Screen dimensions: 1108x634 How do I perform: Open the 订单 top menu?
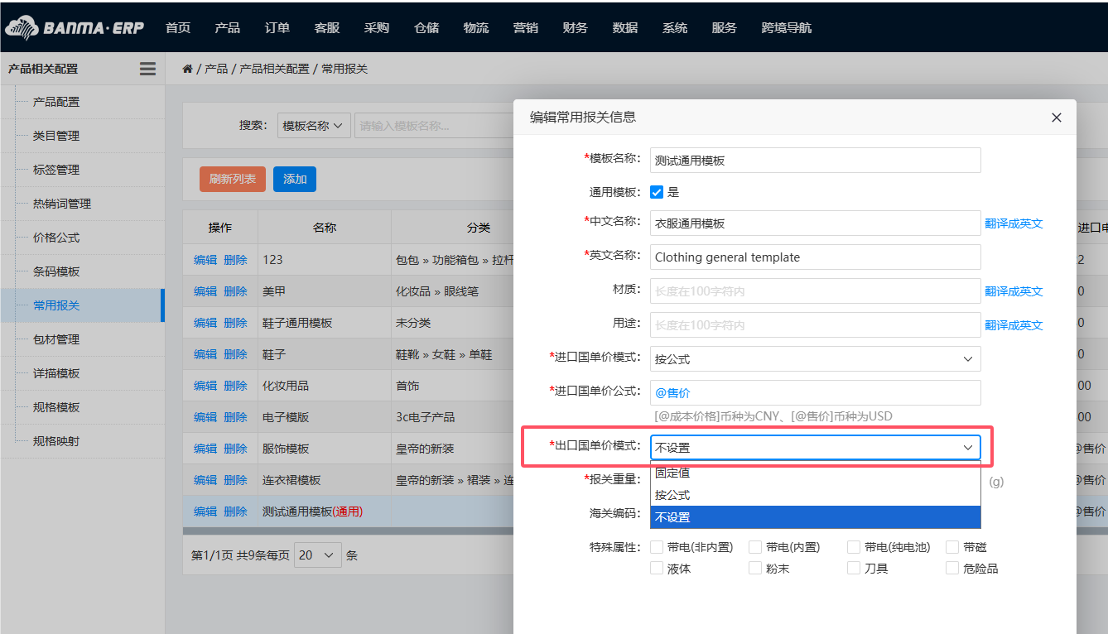[277, 28]
